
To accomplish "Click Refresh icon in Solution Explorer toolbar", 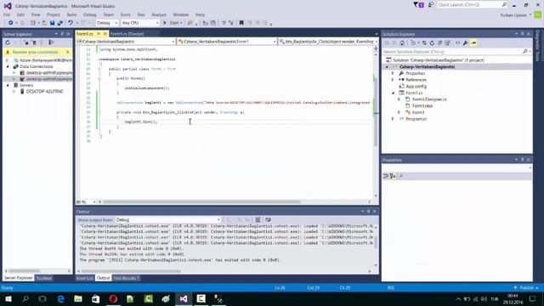I will 432,43.
